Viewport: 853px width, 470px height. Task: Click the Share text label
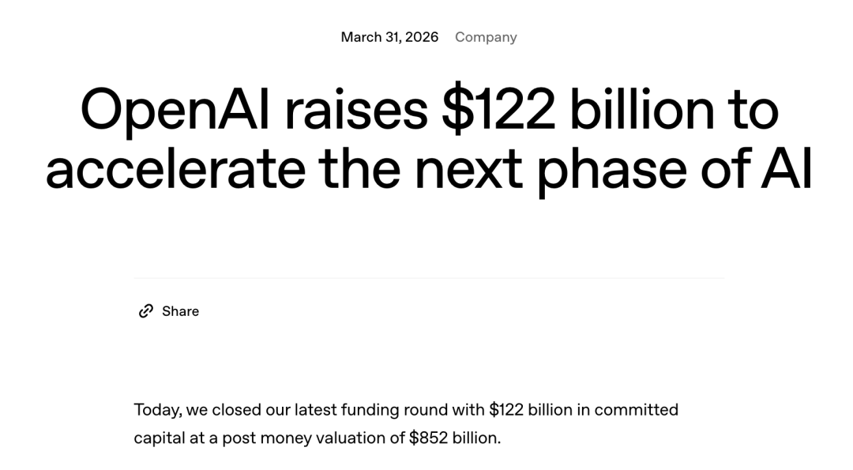pyautogui.click(x=180, y=311)
